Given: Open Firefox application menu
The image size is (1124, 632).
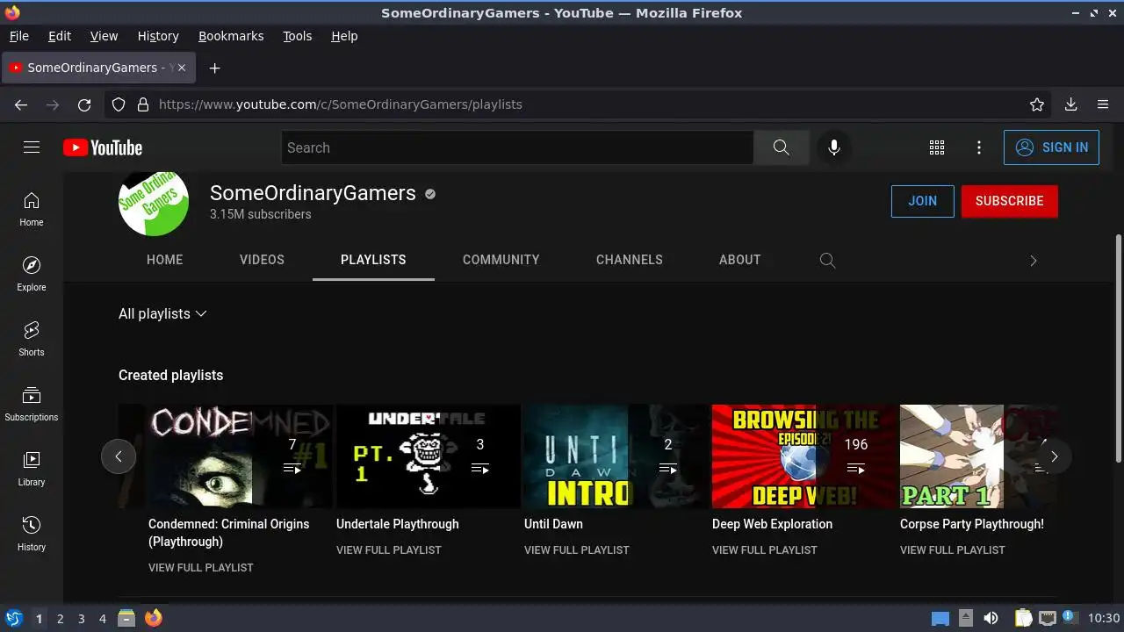Looking at the screenshot, I should click(1103, 104).
